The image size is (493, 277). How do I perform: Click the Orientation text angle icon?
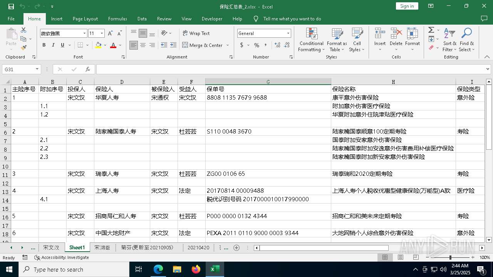pos(164,33)
